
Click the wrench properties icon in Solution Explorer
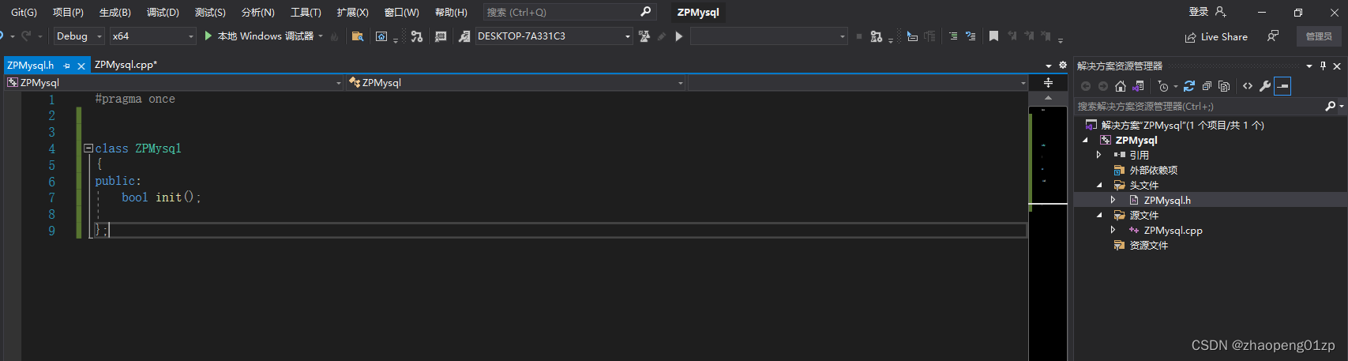point(1265,86)
